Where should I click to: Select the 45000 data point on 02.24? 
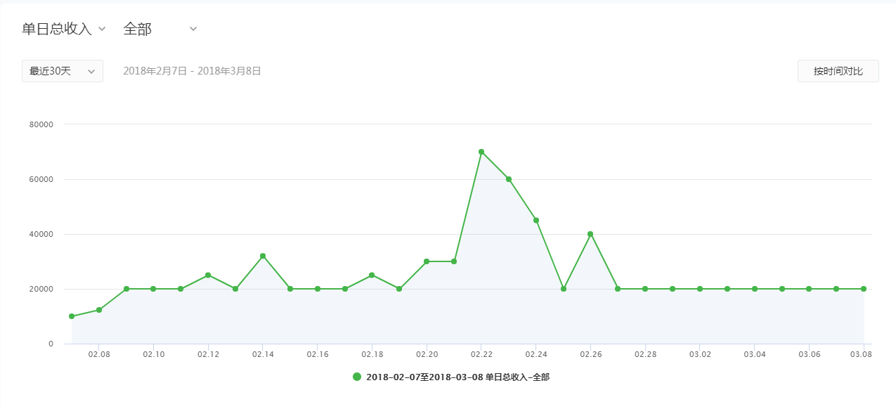(536, 220)
